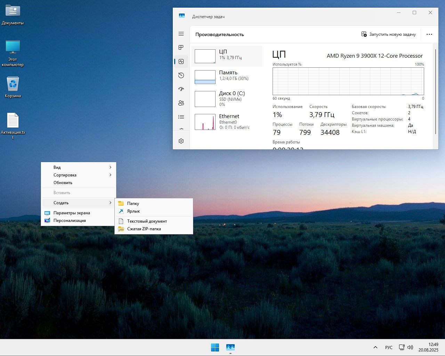Expand the Вид submenu
The height and width of the screenshot is (356, 445).
[x=79, y=167]
